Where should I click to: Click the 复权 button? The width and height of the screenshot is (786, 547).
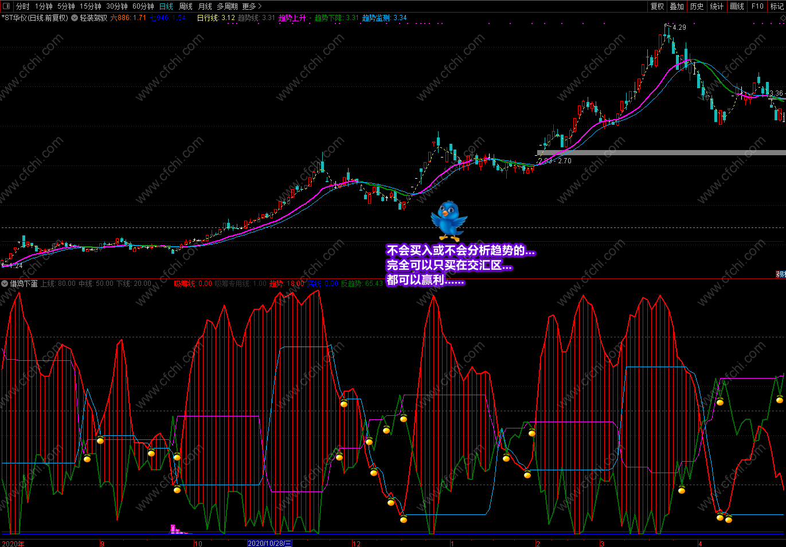pos(657,6)
